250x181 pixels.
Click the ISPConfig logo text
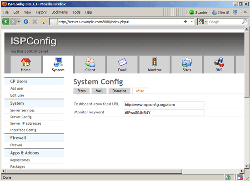point(34,41)
